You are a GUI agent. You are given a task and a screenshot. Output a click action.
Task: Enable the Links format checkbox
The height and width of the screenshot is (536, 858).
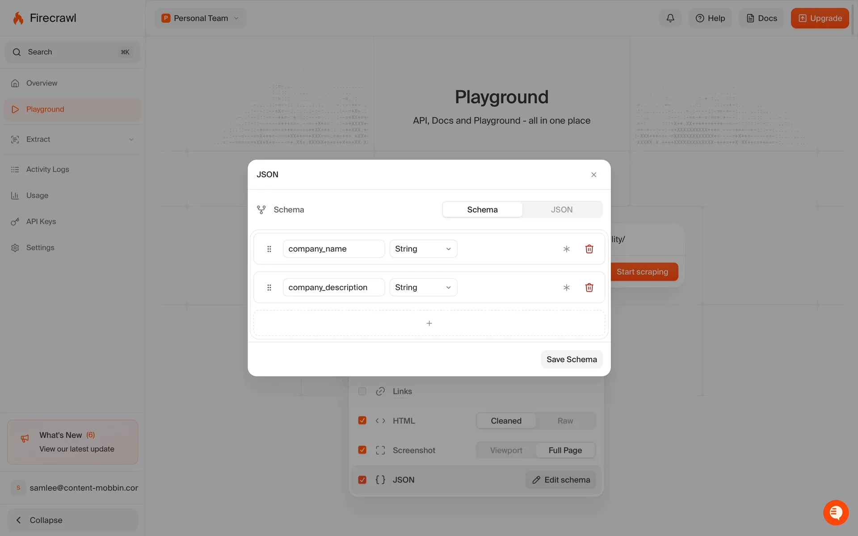[x=362, y=391]
